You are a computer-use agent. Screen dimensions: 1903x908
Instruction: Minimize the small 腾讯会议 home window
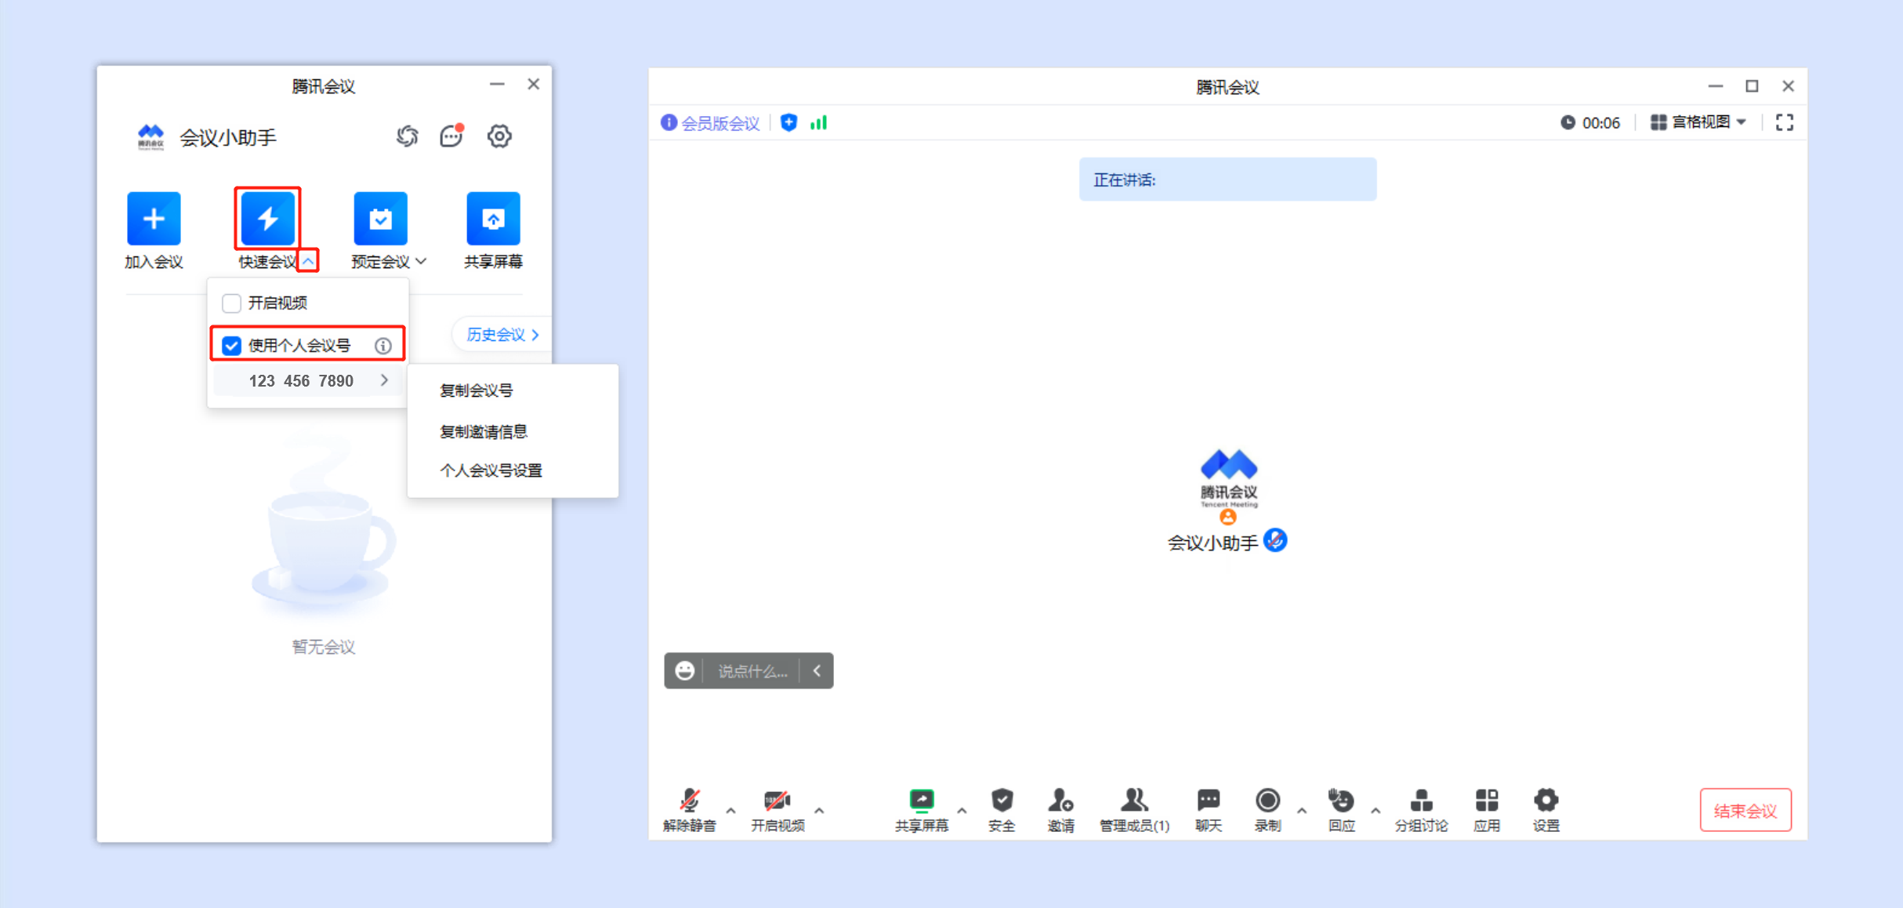click(497, 84)
